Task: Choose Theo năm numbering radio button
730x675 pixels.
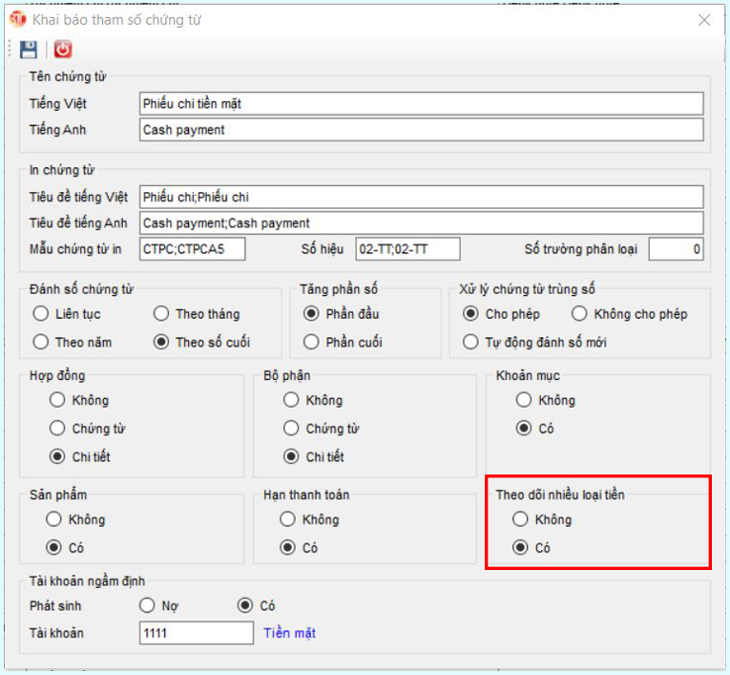Action: pyautogui.click(x=40, y=342)
